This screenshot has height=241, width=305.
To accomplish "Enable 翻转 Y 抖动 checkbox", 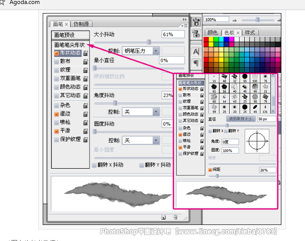I will pos(142,165).
